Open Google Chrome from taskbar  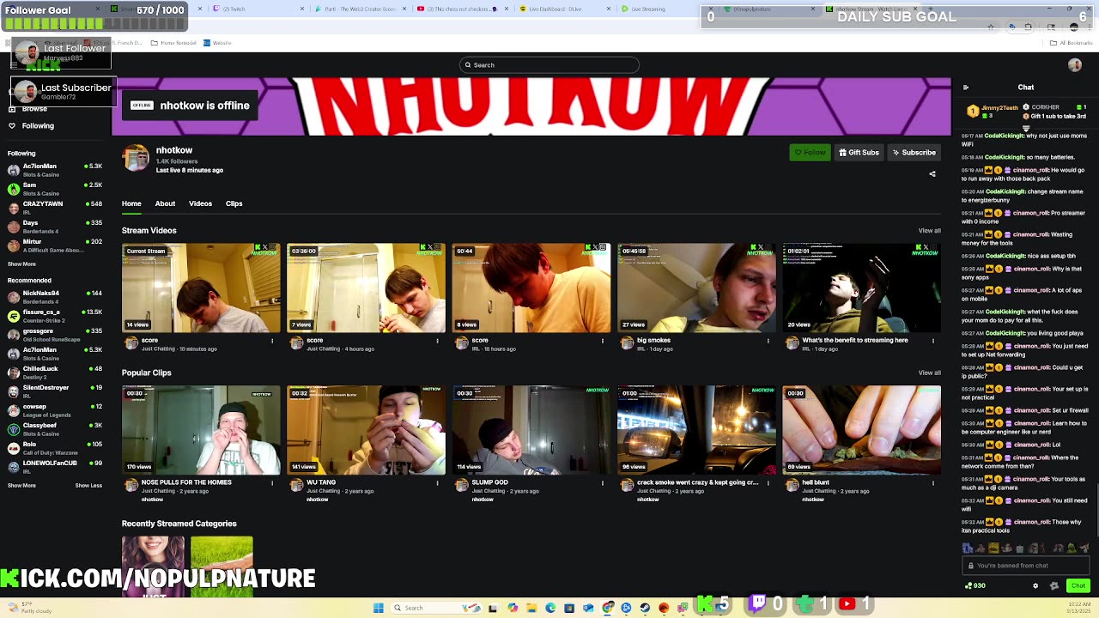[607, 608]
